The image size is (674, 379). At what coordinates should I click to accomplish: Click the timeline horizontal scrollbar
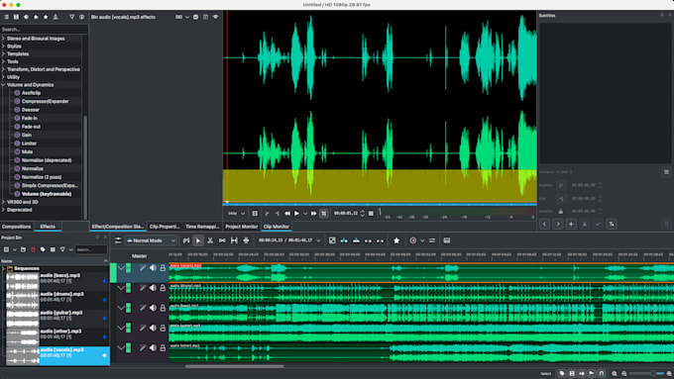click(234, 366)
